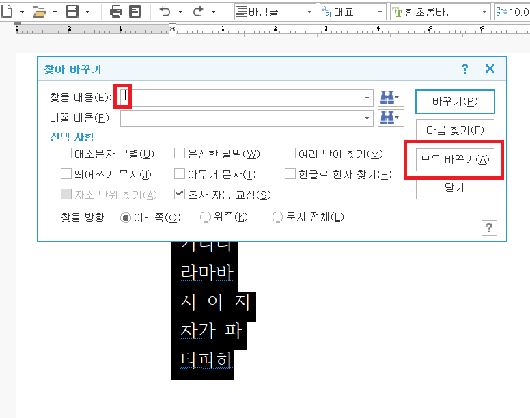
Task: Expand the Open folder dropdown arrow
Action: pos(55,12)
